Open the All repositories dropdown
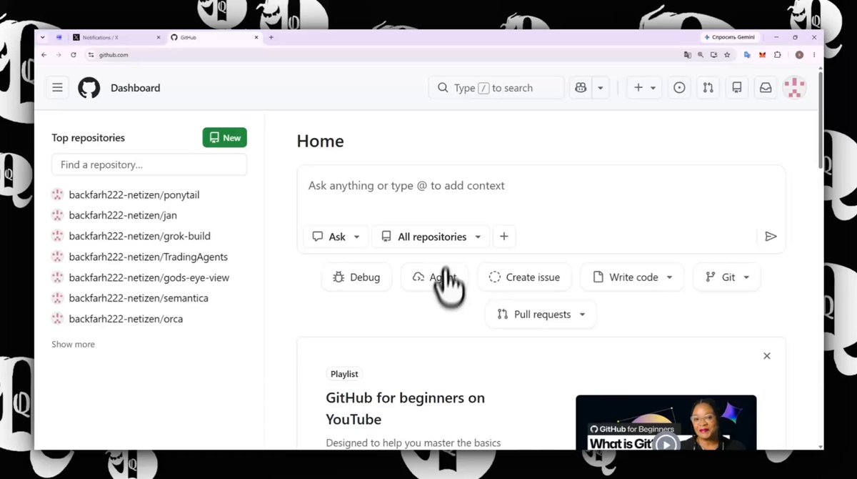The image size is (857, 479). [431, 237]
